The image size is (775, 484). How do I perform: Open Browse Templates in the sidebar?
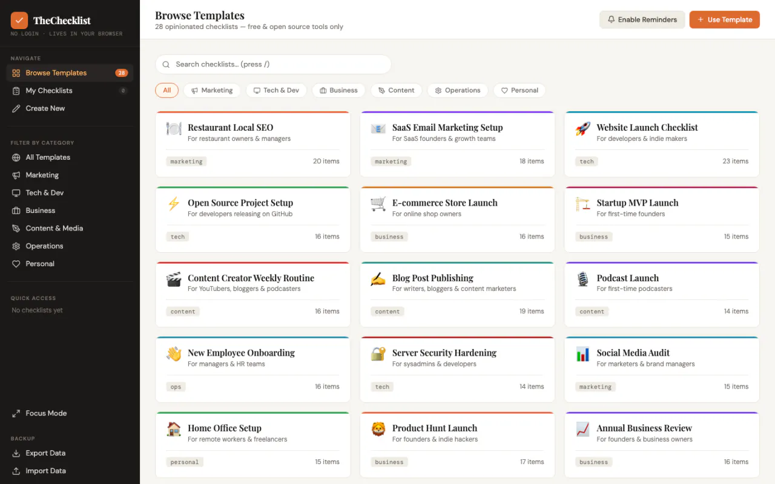[x=70, y=73]
